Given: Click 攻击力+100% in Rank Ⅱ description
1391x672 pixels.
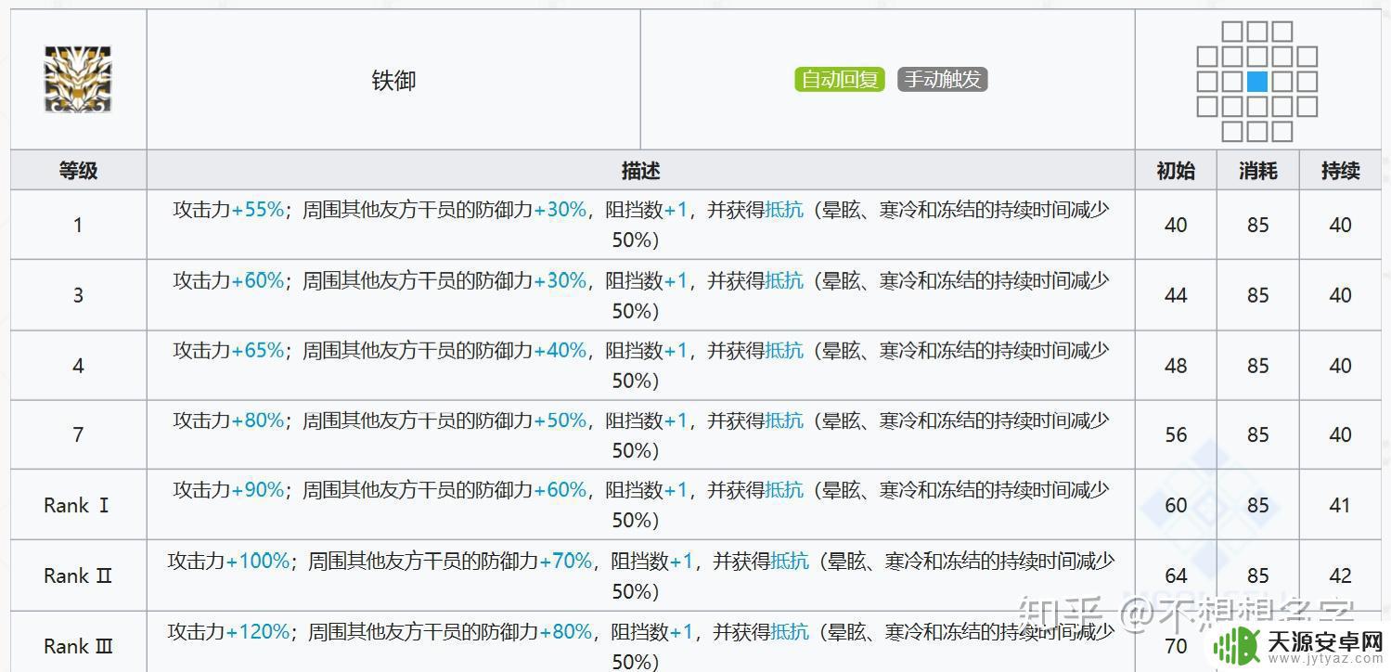Looking at the screenshot, I should [228, 561].
